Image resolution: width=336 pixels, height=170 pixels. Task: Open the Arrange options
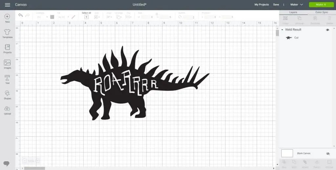[x=119, y=15]
